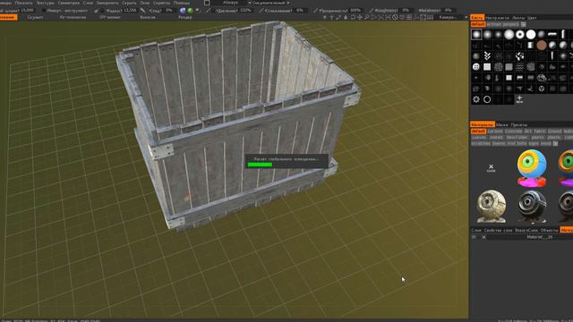Select the white ring brush alpha

[x=519, y=35]
